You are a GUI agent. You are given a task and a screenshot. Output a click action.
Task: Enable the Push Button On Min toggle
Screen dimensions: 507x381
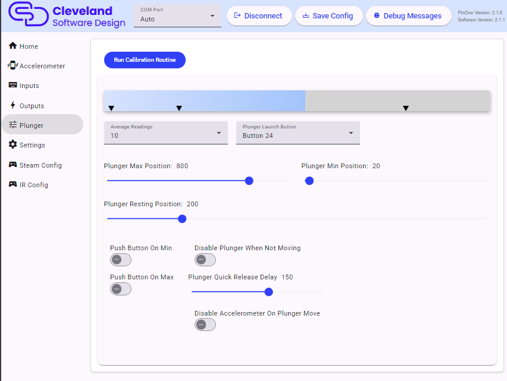pyautogui.click(x=120, y=260)
